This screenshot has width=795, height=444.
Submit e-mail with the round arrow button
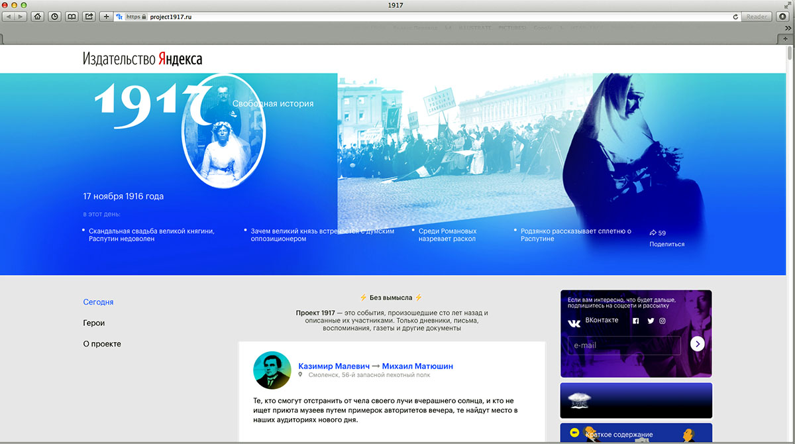coord(697,343)
